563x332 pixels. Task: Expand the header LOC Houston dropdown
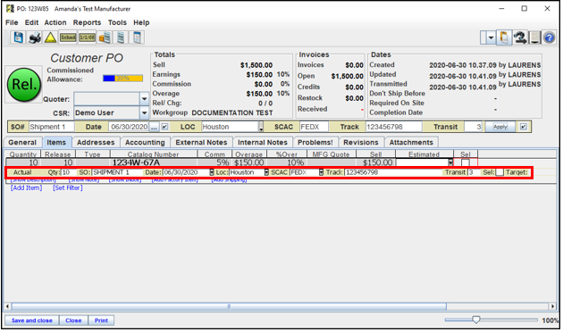click(261, 127)
